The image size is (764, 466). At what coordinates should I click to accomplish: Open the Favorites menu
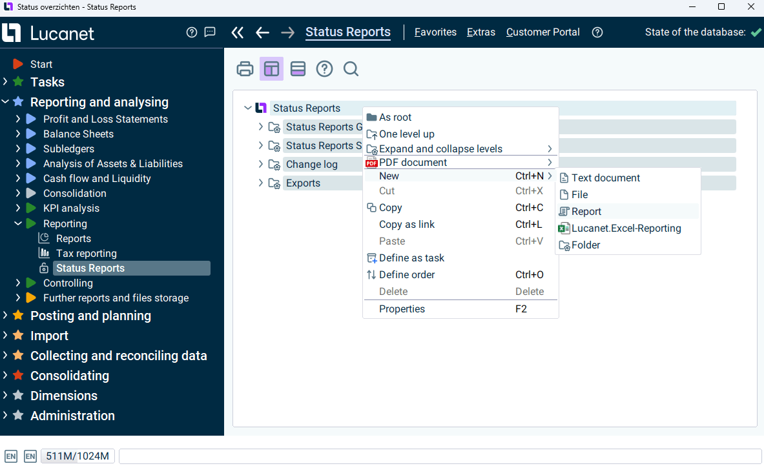435,32
